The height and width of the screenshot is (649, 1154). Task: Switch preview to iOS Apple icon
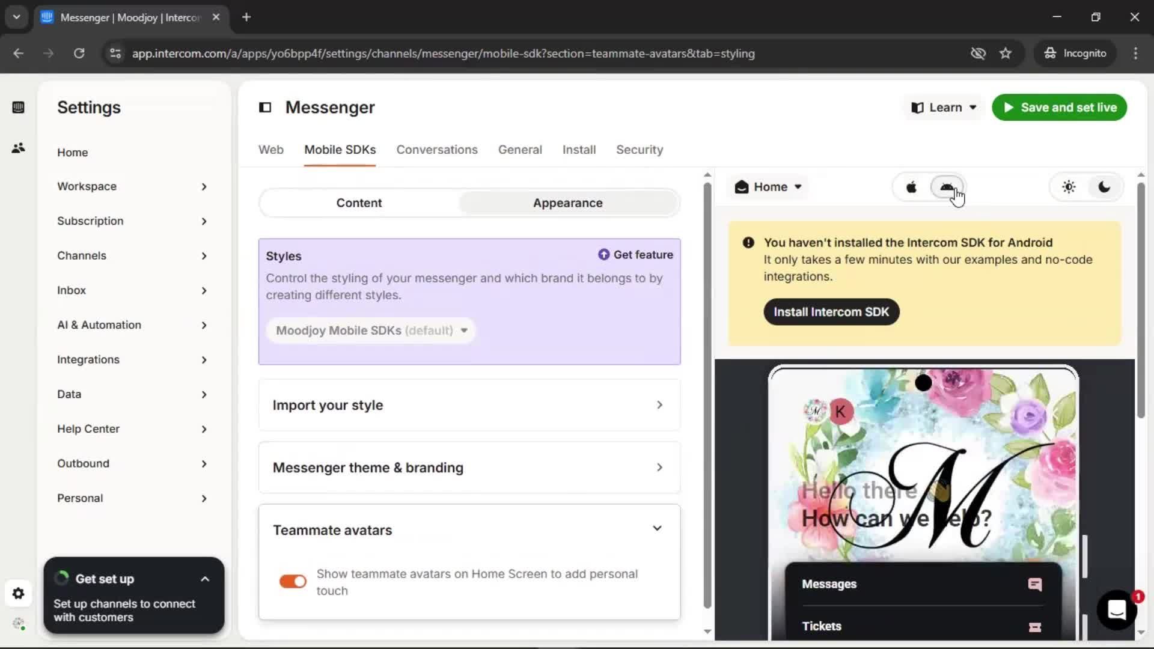911,187
